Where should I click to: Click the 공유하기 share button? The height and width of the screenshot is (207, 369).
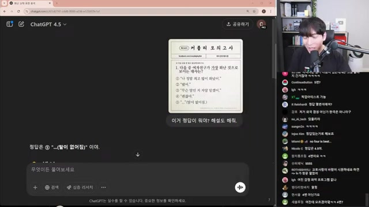point(238,24)
